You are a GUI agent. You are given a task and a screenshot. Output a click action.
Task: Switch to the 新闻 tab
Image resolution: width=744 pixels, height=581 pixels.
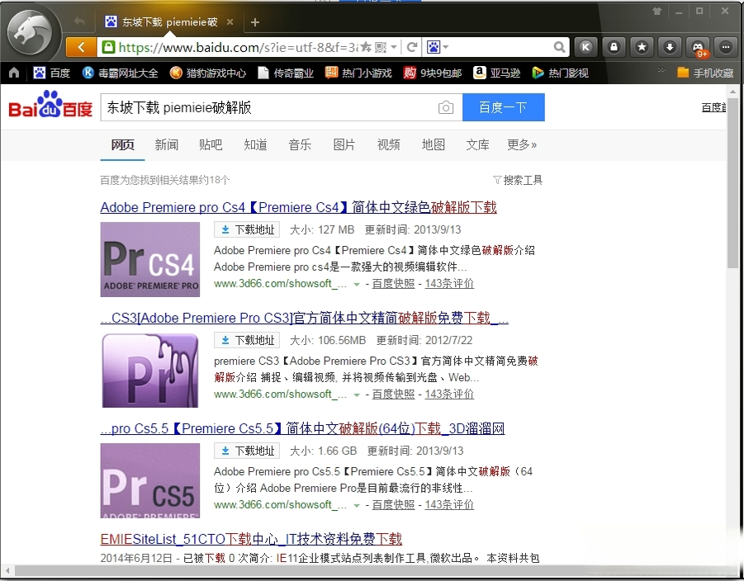(x=167, y=144)
